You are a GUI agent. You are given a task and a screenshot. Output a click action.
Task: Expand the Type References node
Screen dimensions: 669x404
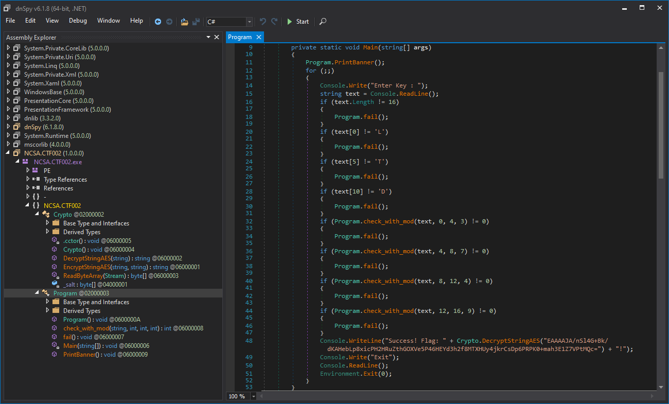[28, 179]
